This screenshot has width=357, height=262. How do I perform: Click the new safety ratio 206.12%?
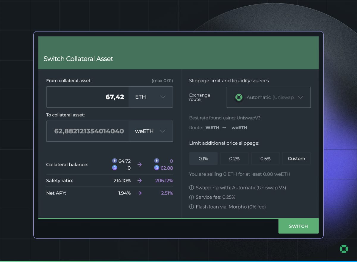[164, 181]
